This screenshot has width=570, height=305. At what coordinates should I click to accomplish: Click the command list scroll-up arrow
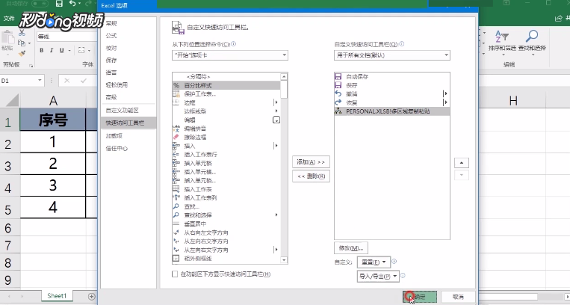click(x=284, y=76)
